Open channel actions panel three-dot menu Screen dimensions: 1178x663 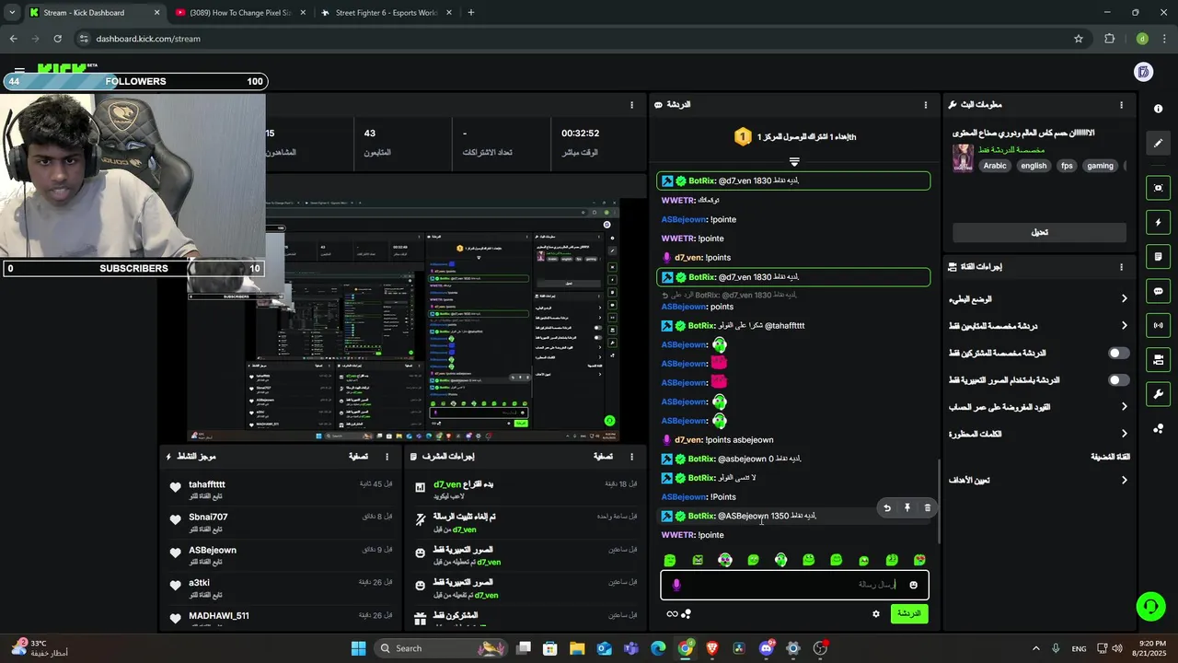(x=1121, y=267)
